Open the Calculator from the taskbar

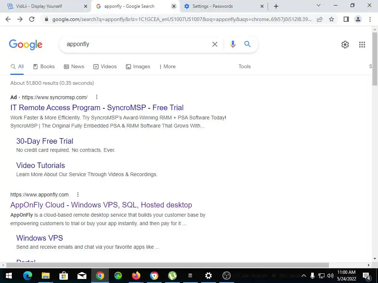(x=190, y=276)
